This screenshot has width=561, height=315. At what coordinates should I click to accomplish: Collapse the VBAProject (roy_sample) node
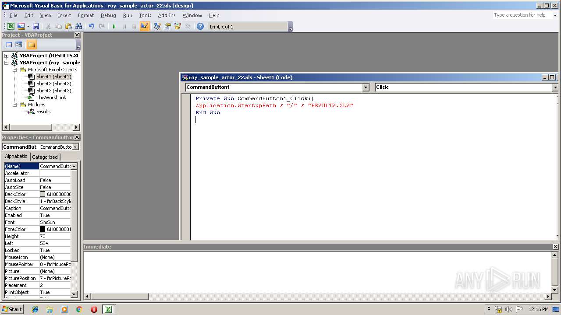[x=7, y=63]
